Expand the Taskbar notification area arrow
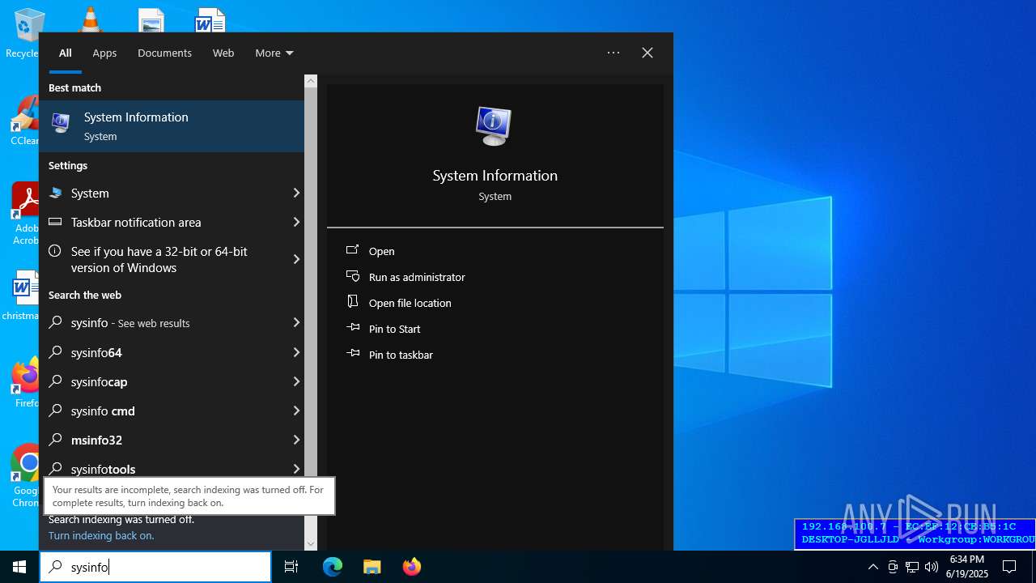The height and width of the screenshot is (583, 1036). tap(296, 222)
